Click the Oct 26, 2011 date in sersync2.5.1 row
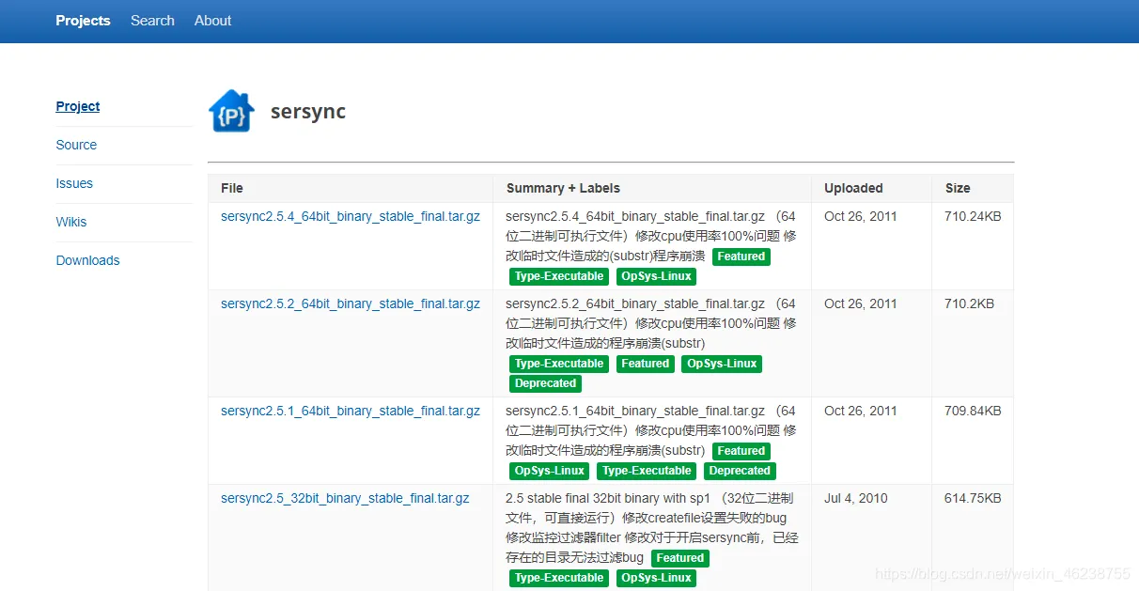The height and width of the screenshot is (591, 1139). point(861,411)
